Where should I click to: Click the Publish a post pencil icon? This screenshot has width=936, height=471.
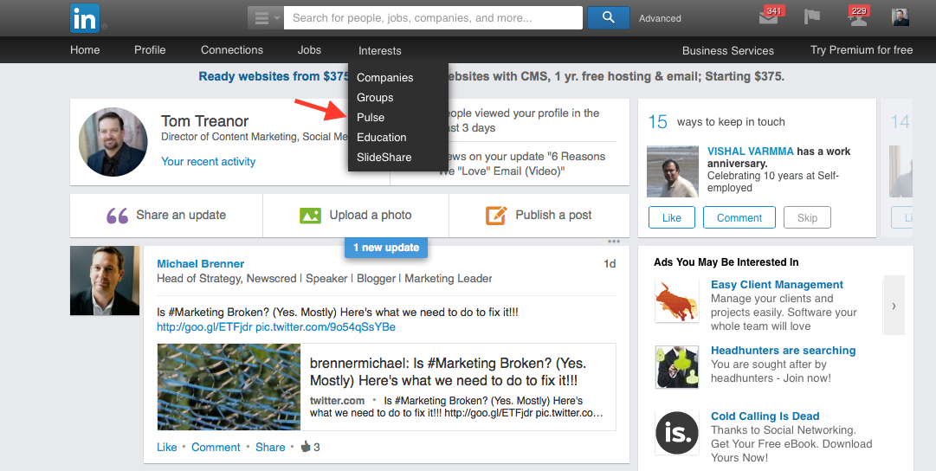(x=497, y=215)
